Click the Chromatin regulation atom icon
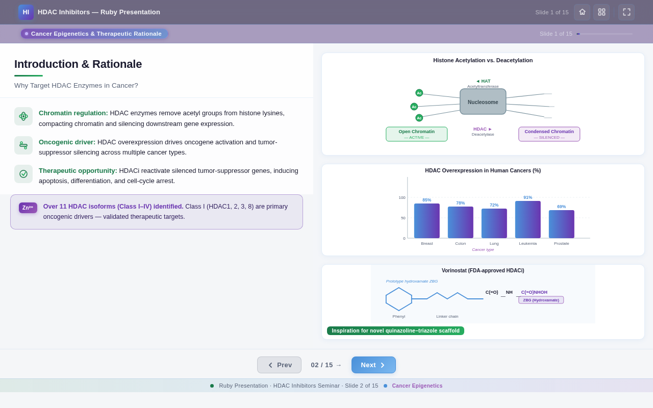The height and width of the screenshot is (408, 653). 23,116
